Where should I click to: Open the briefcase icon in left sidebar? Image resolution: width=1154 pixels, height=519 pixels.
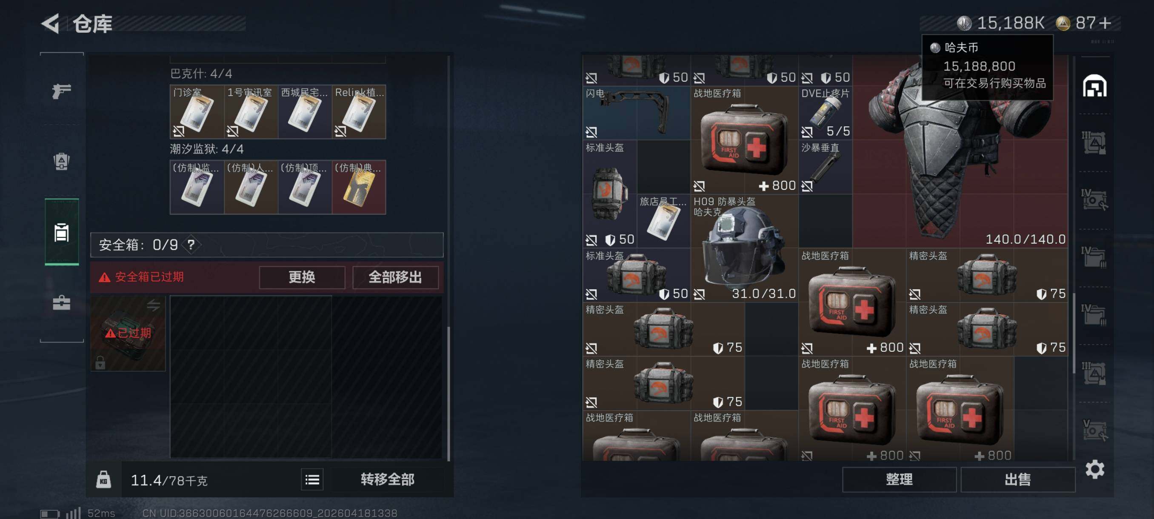(x=61, y=303)
